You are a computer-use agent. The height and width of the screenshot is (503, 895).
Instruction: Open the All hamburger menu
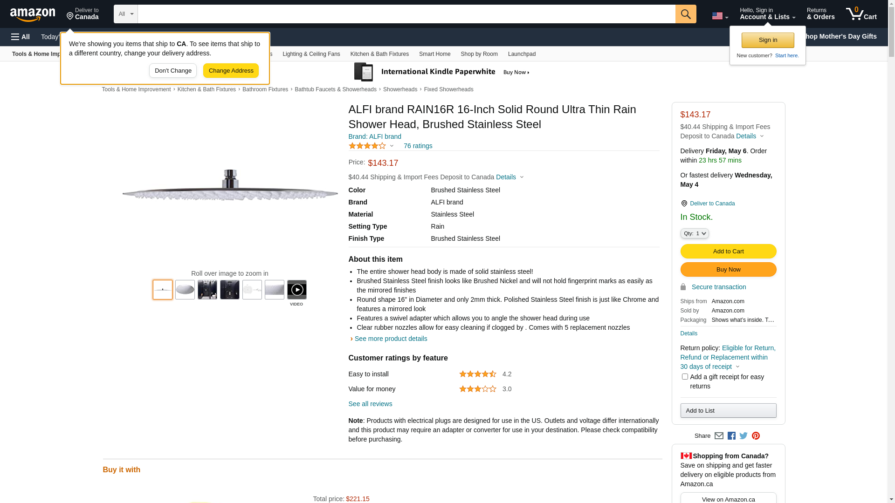tap(21, 37)
